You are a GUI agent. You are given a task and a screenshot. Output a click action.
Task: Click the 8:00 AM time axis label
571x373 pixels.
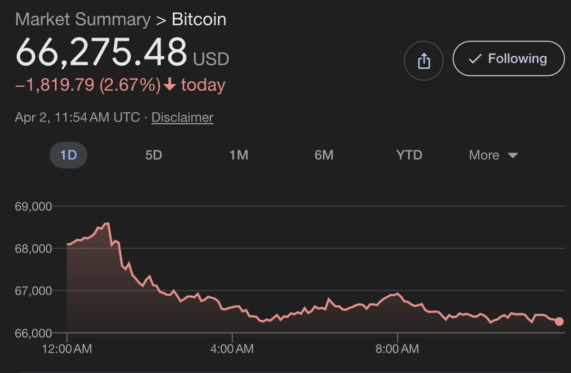point(397,349)
